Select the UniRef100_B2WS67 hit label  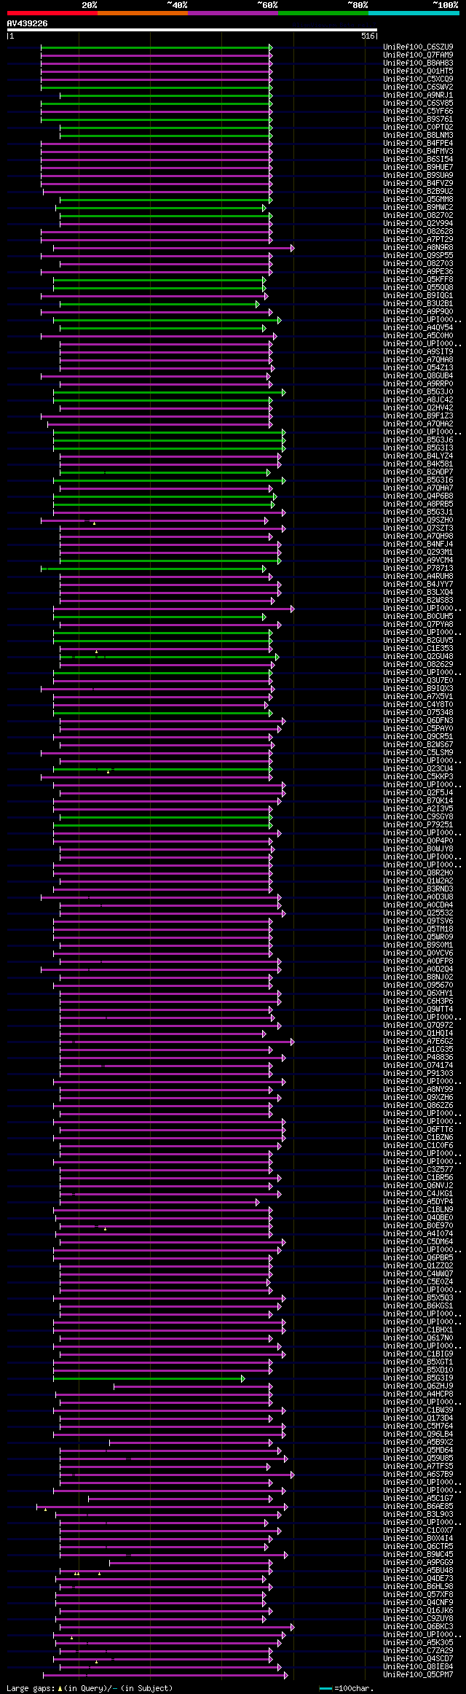tap(418, 745)
